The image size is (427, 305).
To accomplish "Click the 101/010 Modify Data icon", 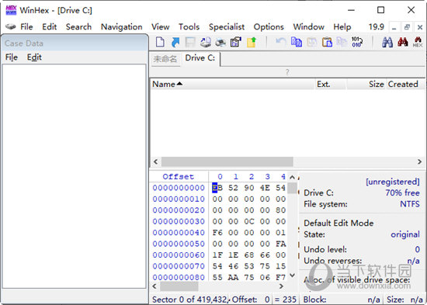I will [x=357, y=42].
